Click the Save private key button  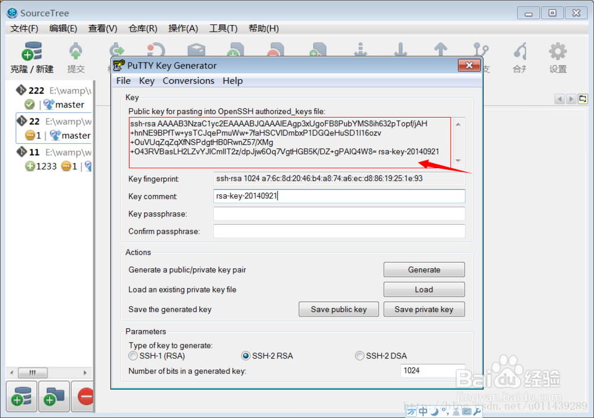click(x=424, y=309)
